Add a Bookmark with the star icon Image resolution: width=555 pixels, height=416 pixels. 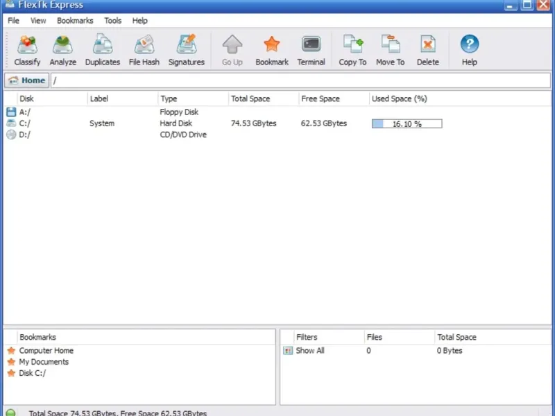pyautogui.click(x=272, y=50)
